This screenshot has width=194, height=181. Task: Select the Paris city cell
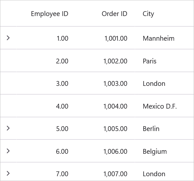164,61
